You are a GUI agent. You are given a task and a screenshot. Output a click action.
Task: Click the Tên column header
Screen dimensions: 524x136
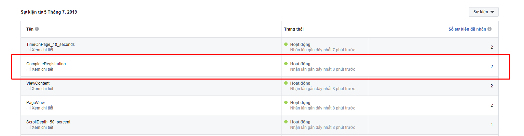(30, 29)
